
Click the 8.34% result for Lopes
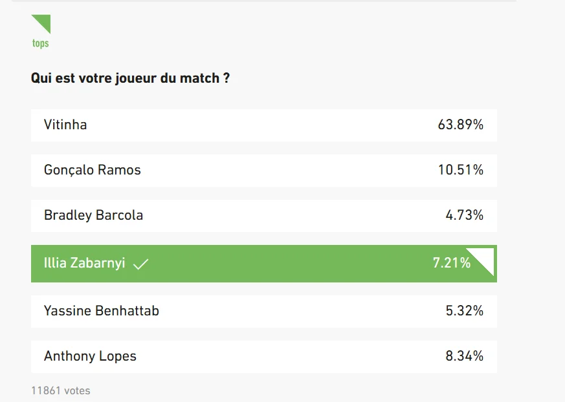tap(464, 356)
